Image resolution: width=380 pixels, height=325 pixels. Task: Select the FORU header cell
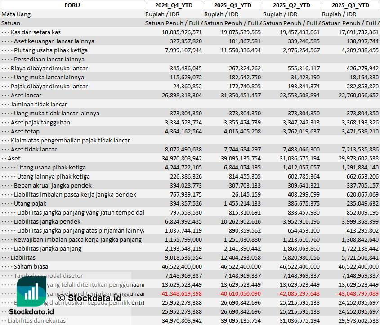(72, 5)
